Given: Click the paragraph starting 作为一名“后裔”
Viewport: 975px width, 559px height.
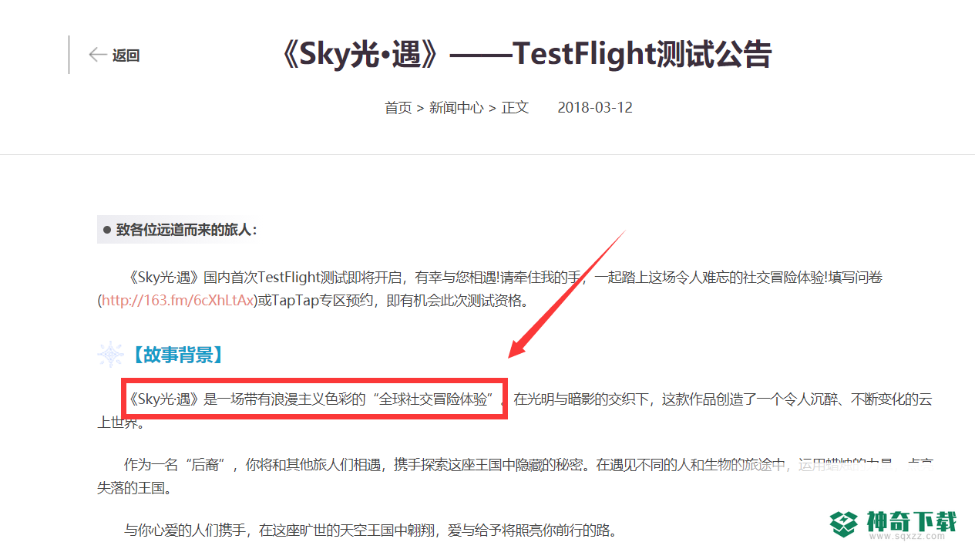Looking at the screenshot, I should [x=516, y=476].
